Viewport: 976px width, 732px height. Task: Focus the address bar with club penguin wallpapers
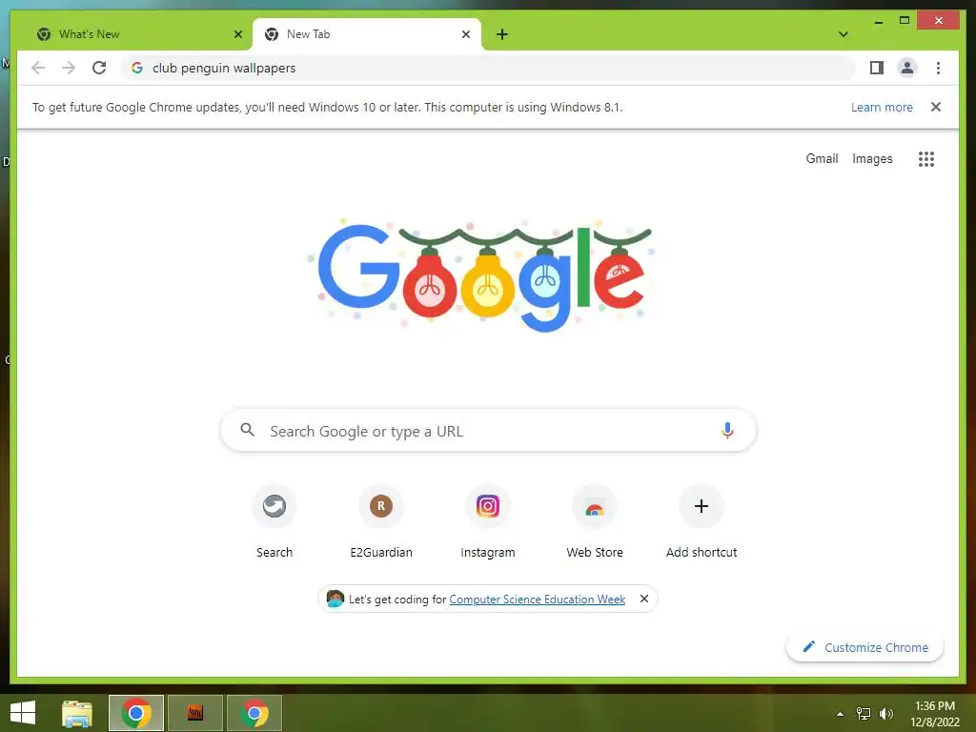coord(489,68)
